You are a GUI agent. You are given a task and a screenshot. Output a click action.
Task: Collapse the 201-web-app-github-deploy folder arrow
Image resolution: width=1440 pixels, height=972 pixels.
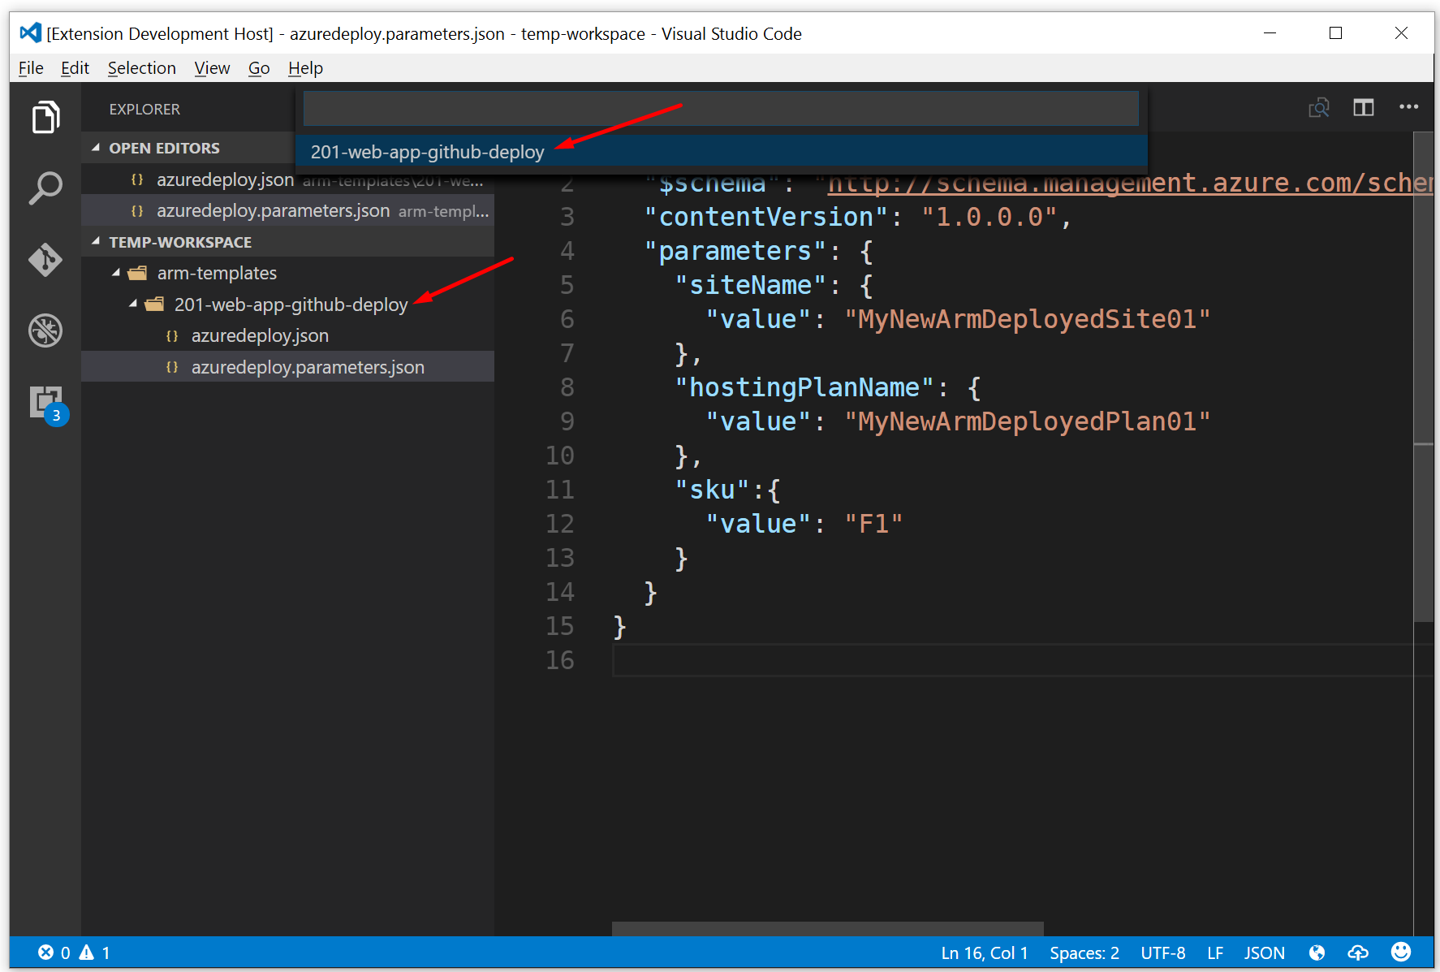pos(133,305)
